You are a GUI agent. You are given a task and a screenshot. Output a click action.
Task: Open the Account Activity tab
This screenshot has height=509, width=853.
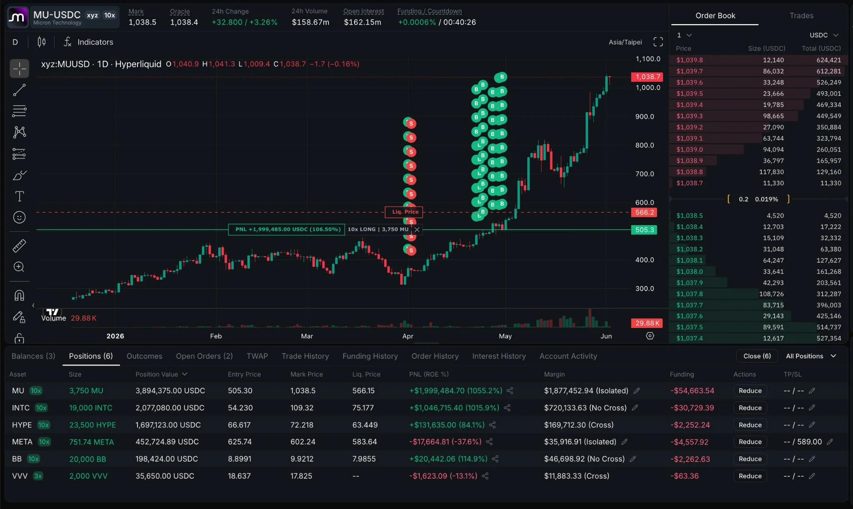(568, 356)
